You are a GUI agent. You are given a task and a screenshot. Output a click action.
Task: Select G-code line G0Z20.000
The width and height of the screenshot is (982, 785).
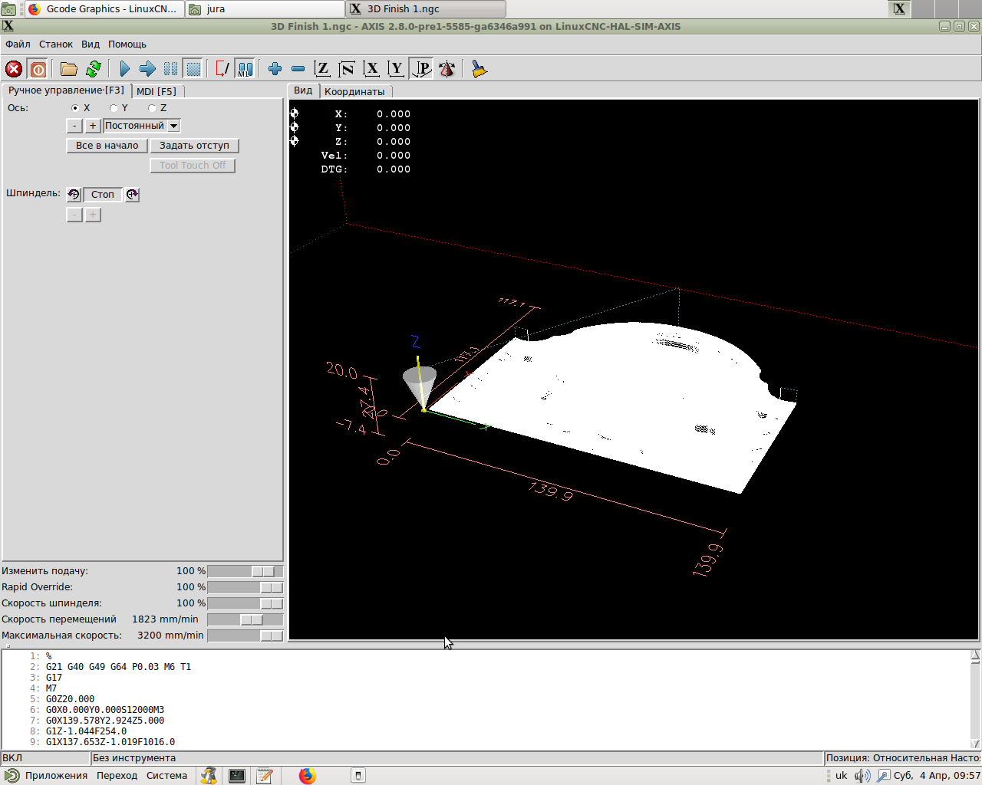point(70,699)
